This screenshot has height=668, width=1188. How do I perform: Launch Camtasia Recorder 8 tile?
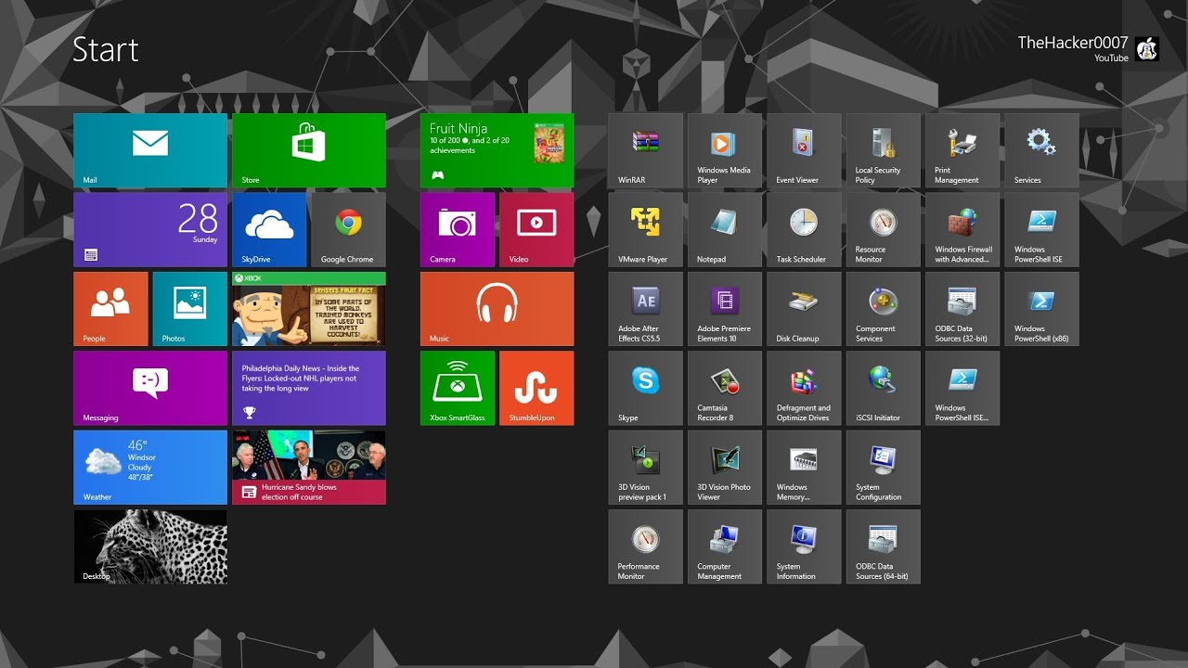[x=725, y=388]
